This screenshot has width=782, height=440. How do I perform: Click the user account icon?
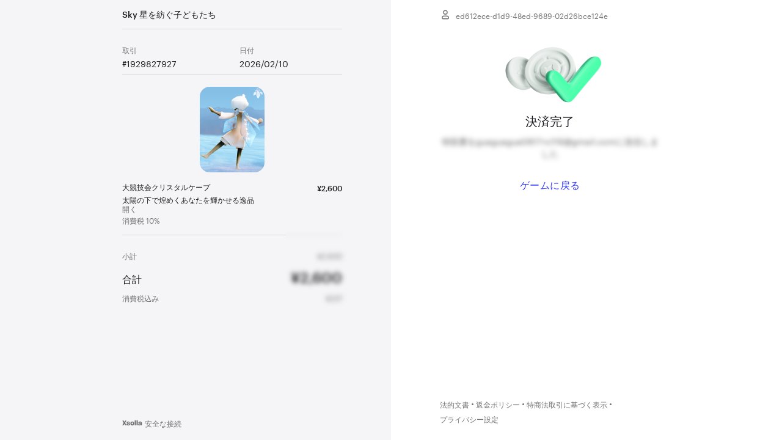(x=445, y=15)
